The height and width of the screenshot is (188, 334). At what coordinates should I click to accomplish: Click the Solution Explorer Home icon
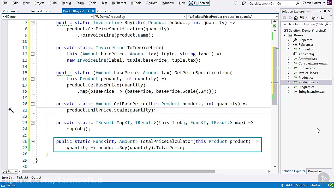pyautogui.click(x=296, y=18)
